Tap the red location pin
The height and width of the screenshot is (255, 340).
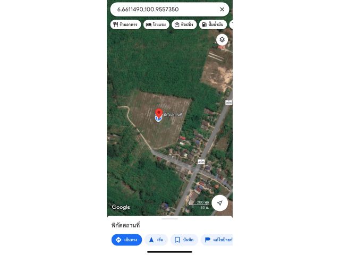159,114
